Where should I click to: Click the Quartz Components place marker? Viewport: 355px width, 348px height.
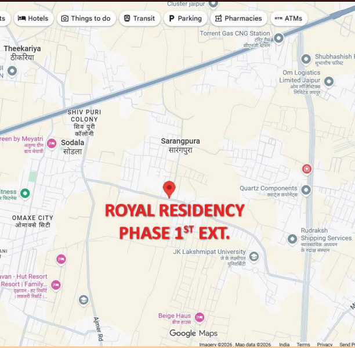(306, 190)
